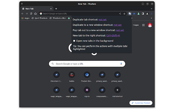
Task: Set Duplicate to a new window shortcut
Action: coord(117,25)
